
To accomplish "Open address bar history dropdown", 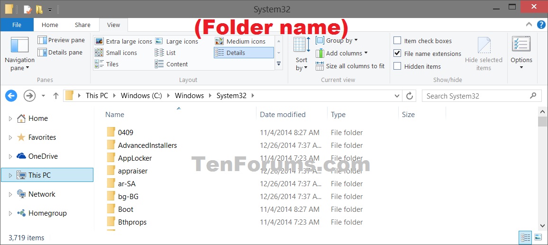I will pyautogui.click(x=397, y=96).
